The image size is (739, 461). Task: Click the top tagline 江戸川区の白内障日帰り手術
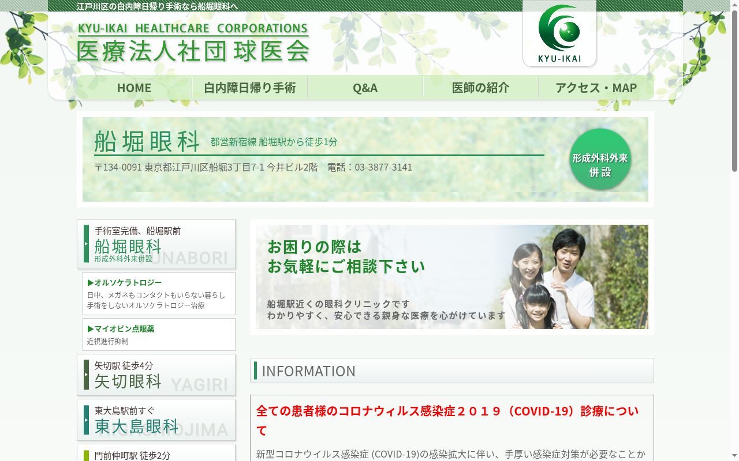[x=157, y=6]
